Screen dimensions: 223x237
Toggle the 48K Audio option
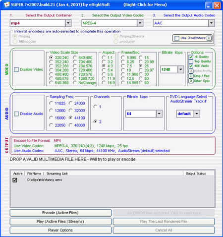tap(191, 66)
